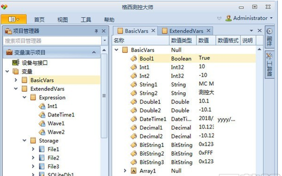Click the 搜索项目管理器 search field
Image resolution: width=282 pixels, height=176 pixels.
point(52,41)
